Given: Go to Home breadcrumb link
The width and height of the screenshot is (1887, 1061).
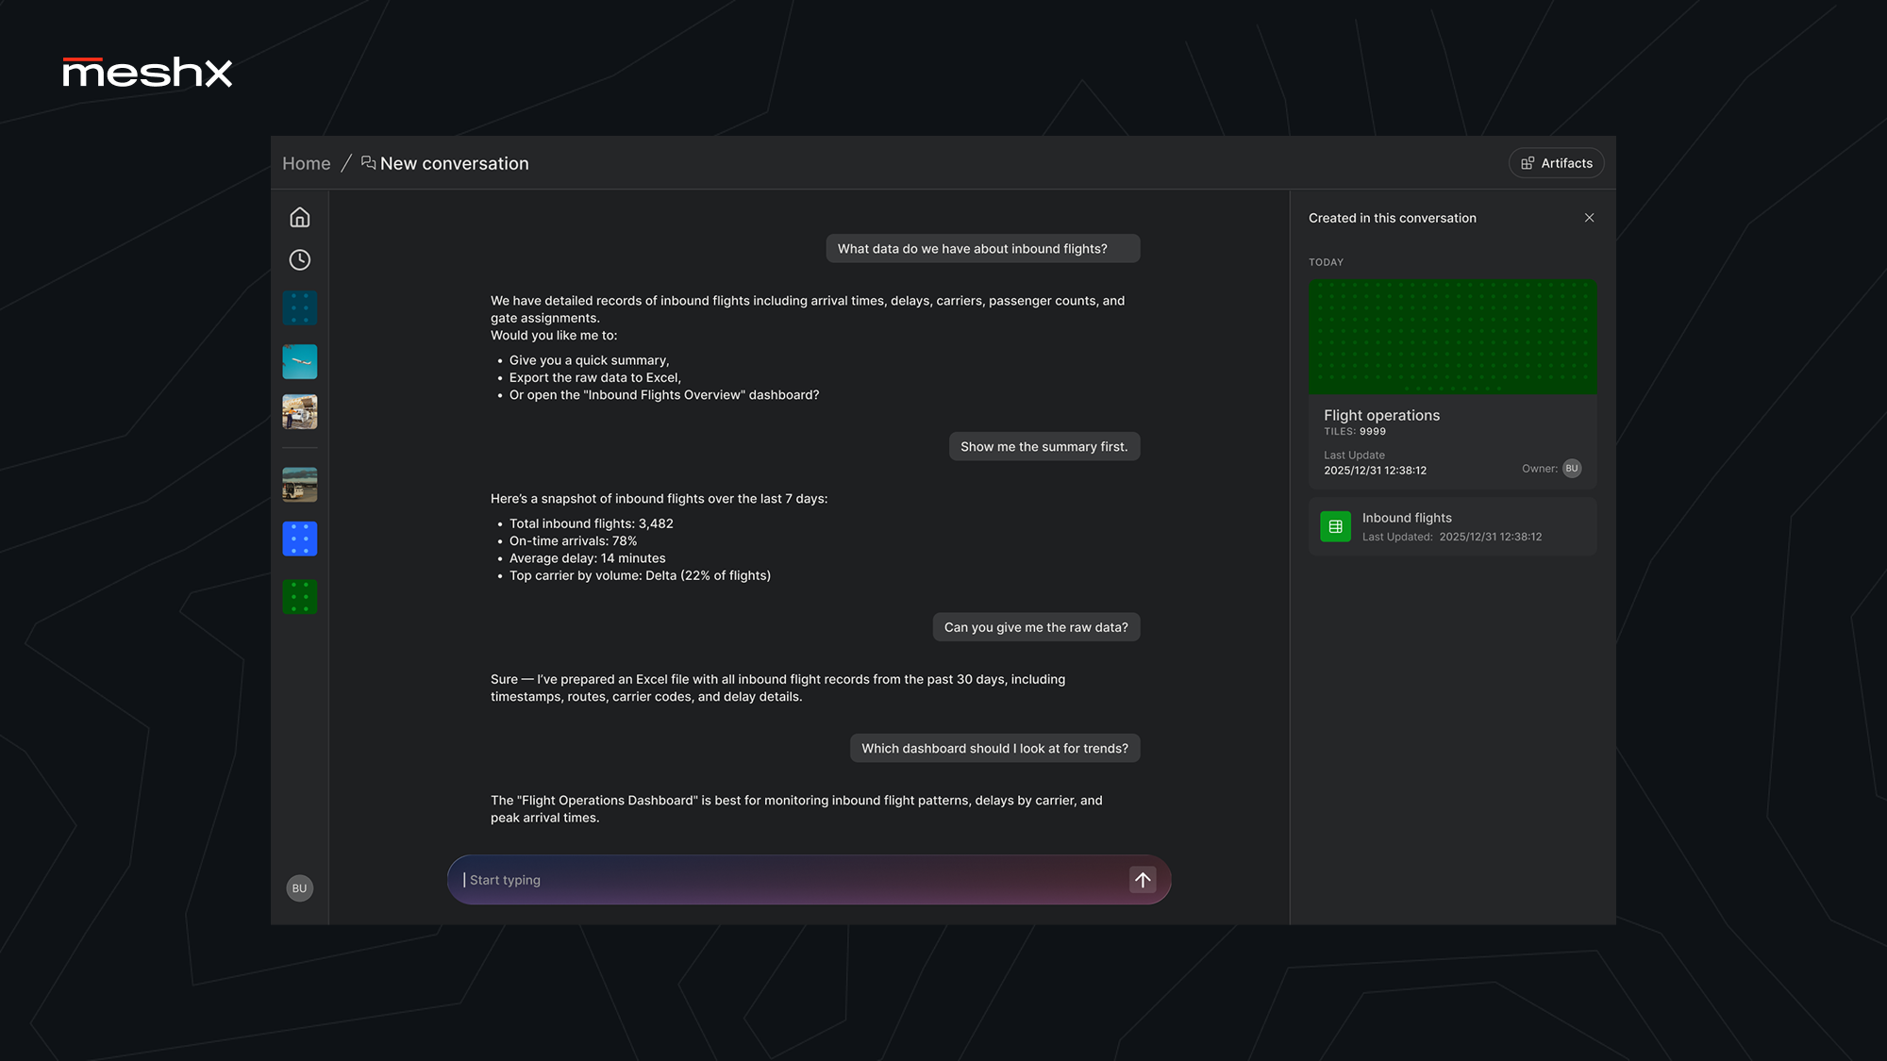Looking at the screenshot, I should click(307, 163).
